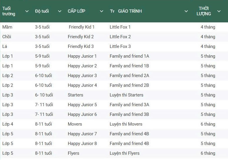Select the 'Happy Junior 7' cell
This screenshot has width=228, height=160.
(82, 134)
